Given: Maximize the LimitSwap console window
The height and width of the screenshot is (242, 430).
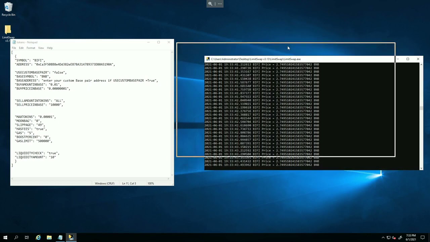Looking at the screenshot, I should pos(408,59).
